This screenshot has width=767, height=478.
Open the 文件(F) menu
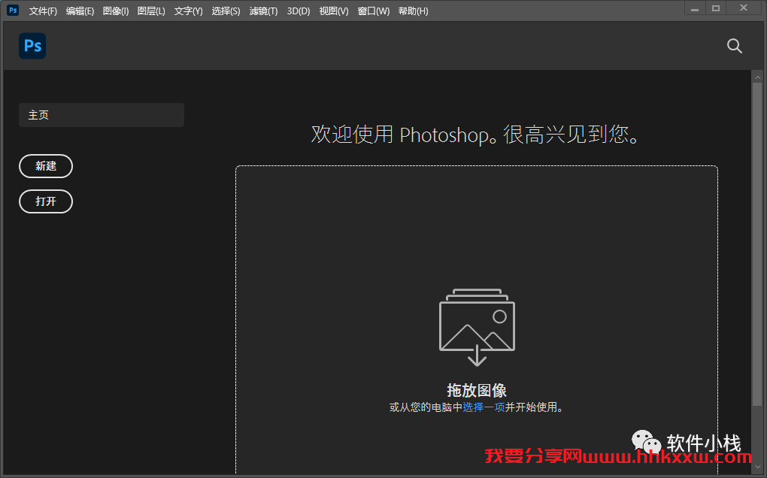point(43,11)
